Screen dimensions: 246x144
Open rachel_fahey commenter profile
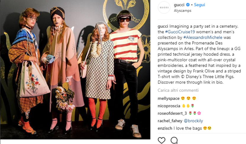pyautogui.click(x=170, y=121)
